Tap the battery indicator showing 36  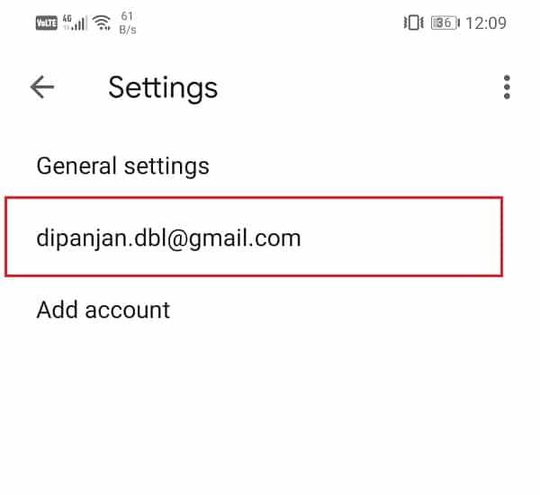(445, 23)
